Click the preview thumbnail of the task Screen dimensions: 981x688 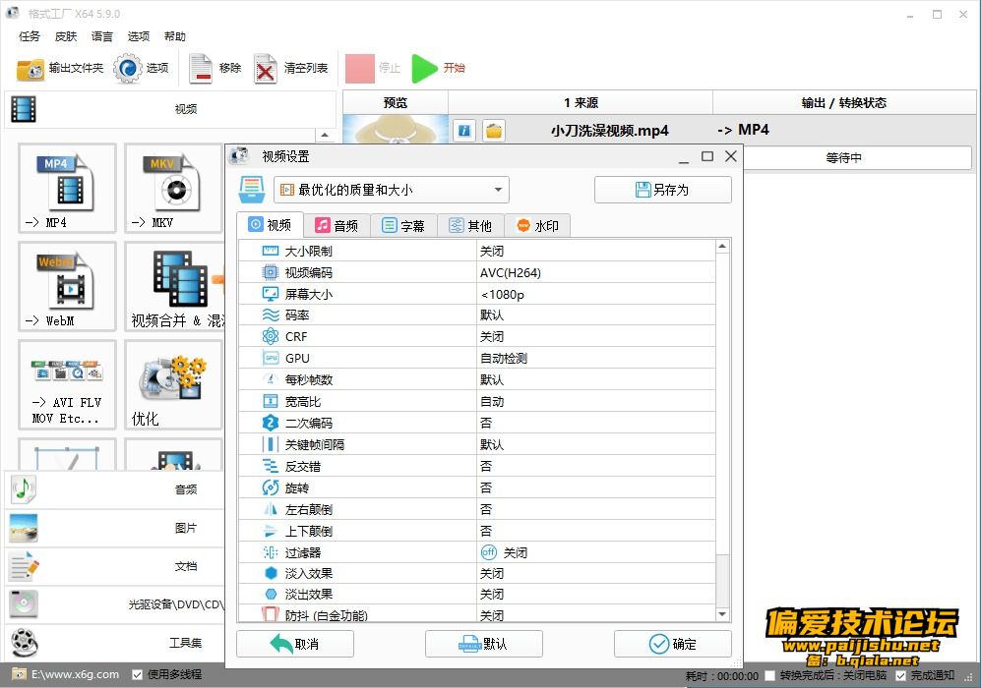396,130
